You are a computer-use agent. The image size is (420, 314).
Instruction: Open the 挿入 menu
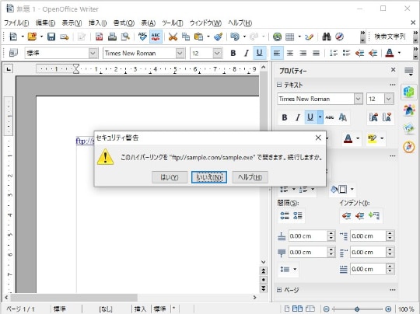pos(97,23)
